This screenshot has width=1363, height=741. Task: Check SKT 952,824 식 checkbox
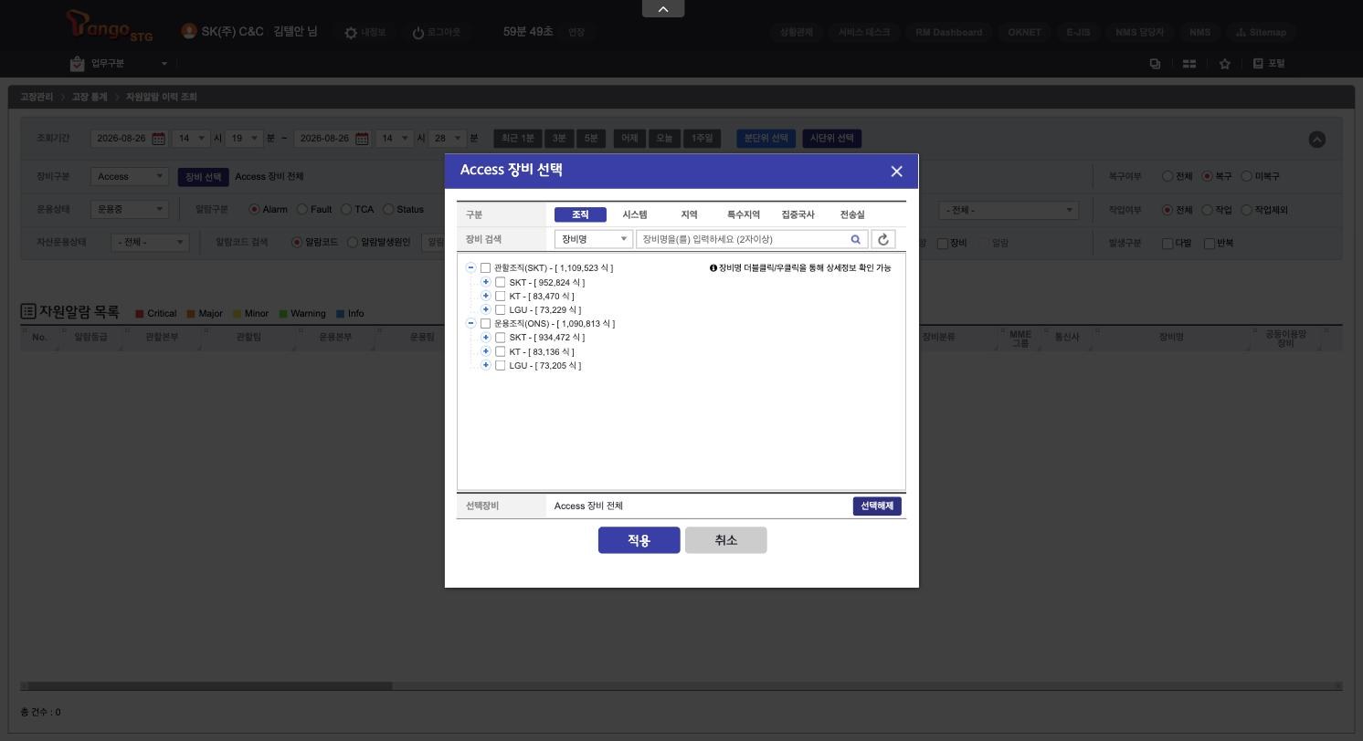point(500,283)
